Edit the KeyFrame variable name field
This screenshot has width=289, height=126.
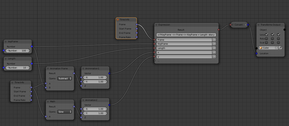[184, 44]
